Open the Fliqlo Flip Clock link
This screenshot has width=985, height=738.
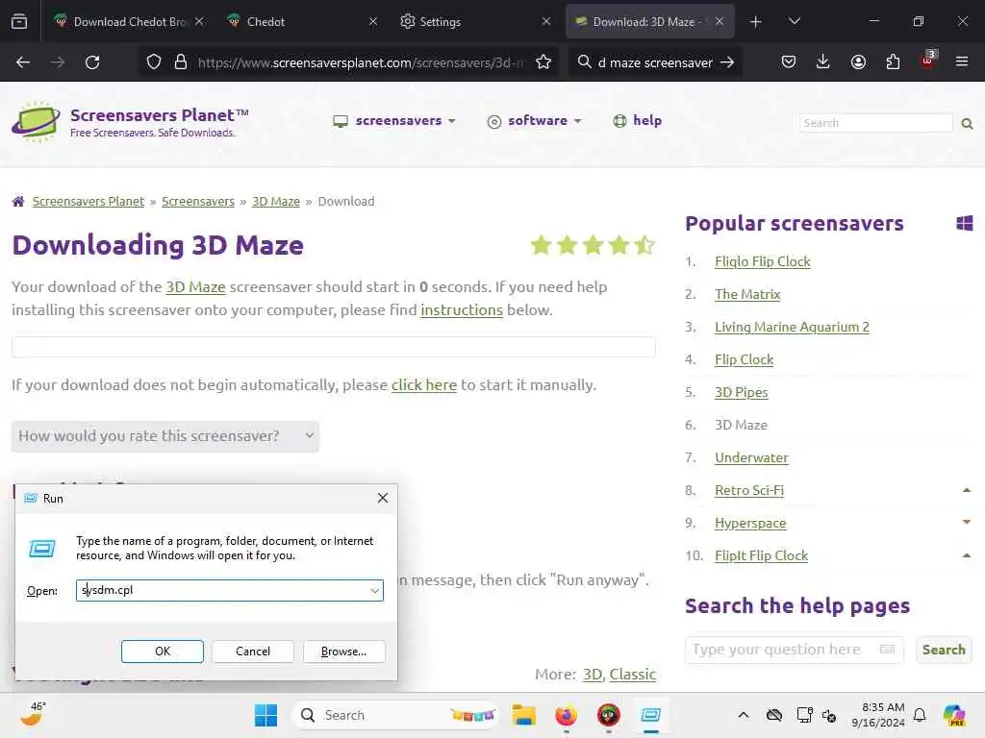[763, 261]
